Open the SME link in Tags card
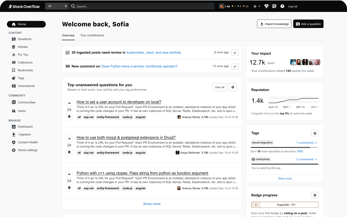347x217 pixels. coord(300,152)
